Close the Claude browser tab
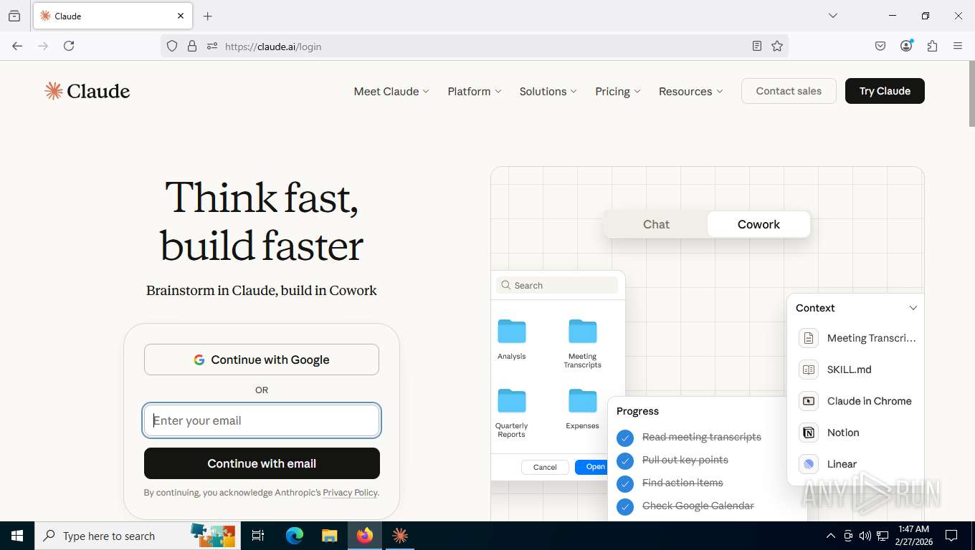The height and width of the screenshot is (550, 975). (x=181, y=16)
